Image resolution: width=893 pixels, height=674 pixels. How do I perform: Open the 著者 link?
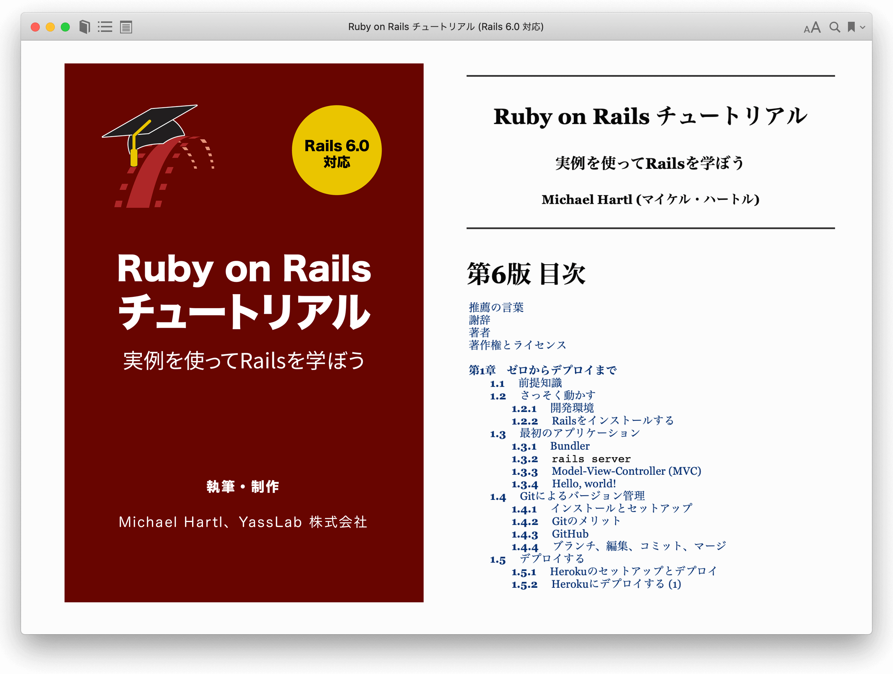point(479,332)
